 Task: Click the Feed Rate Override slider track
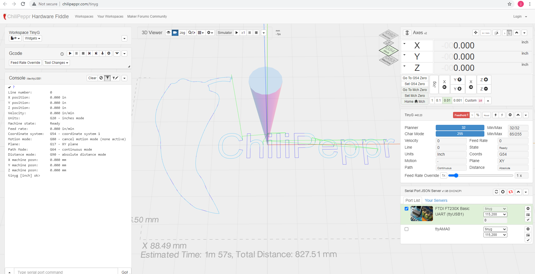(x=480, y=175)
